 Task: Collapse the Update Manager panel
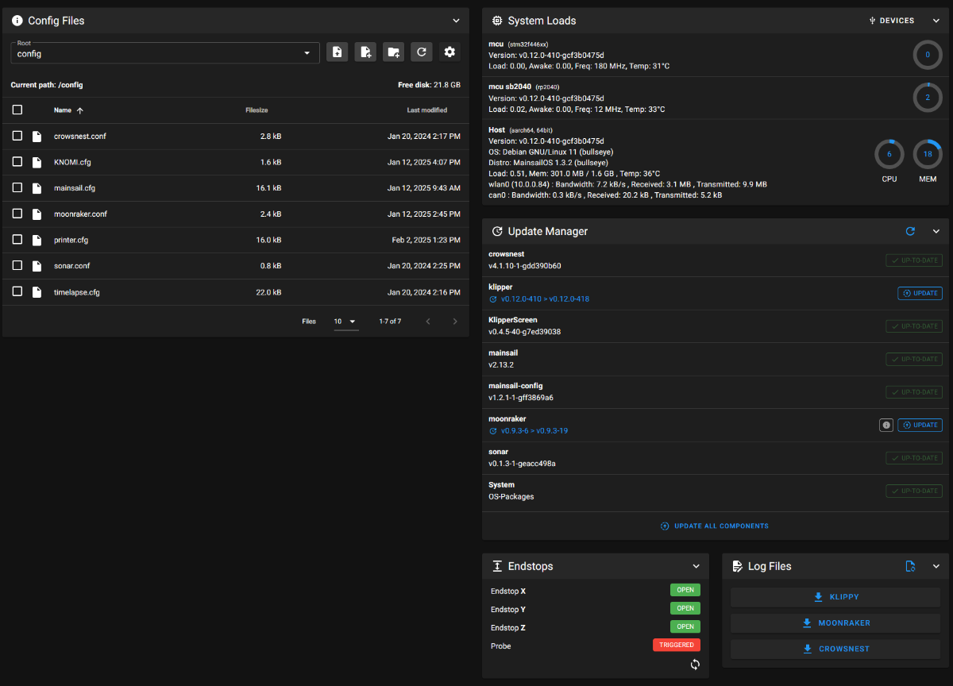click(x=936, y=231)
